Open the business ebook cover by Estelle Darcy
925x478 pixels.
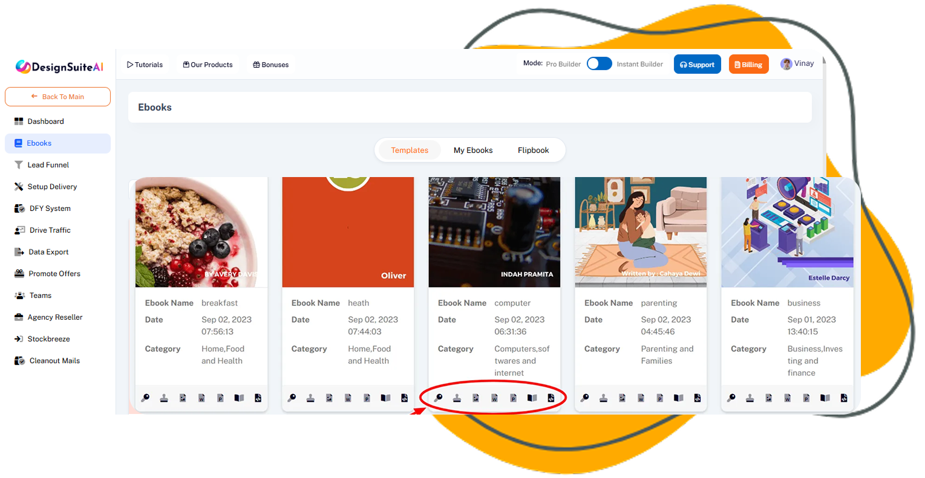pos(787,232)
